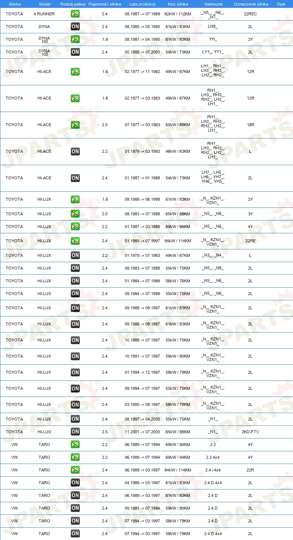Select the YH_ body cell

coord(213,39)
